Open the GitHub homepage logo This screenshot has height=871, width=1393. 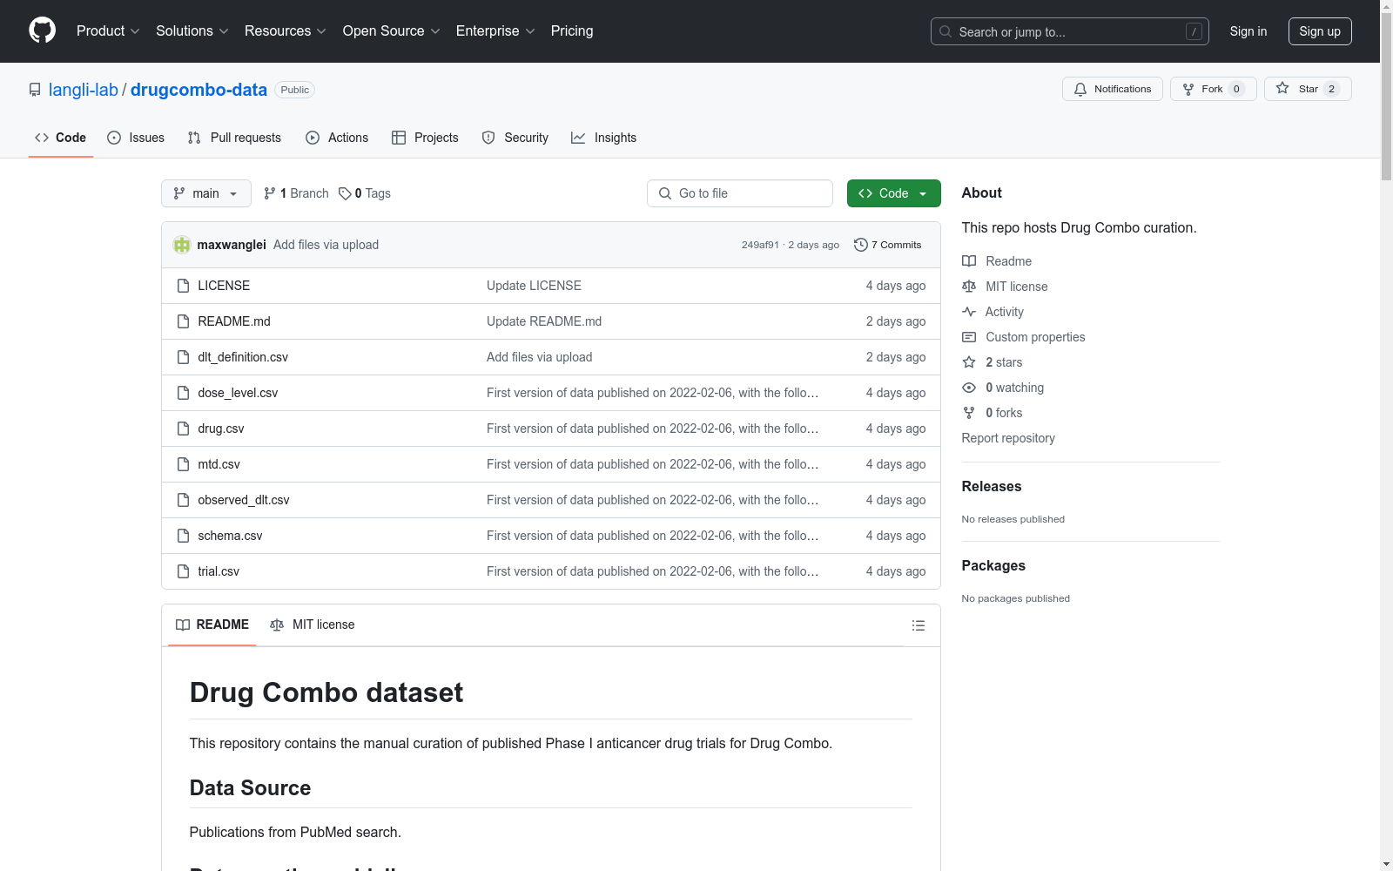(42, 30)
